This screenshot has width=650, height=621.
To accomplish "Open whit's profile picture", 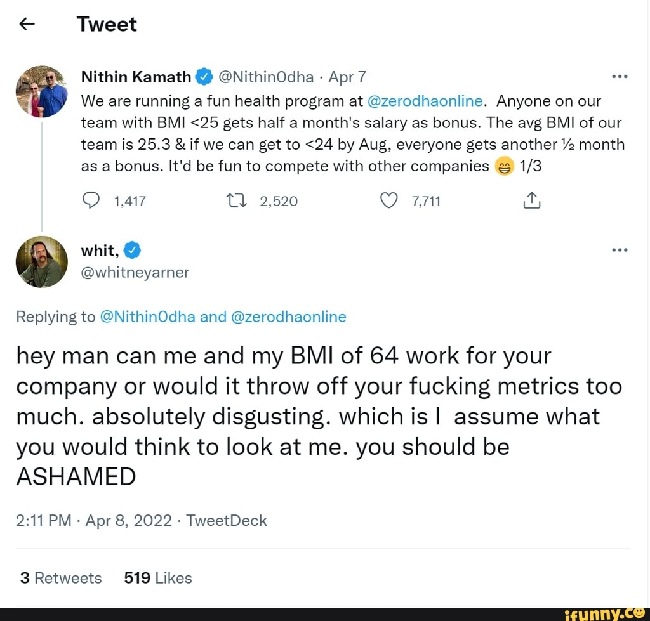I will click(42, 261).
